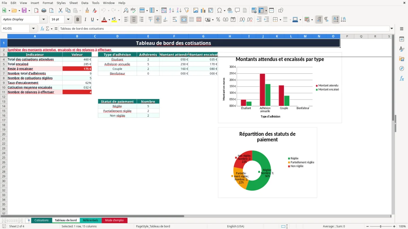
Task: Add a decimal place
Action: point(242,20)
